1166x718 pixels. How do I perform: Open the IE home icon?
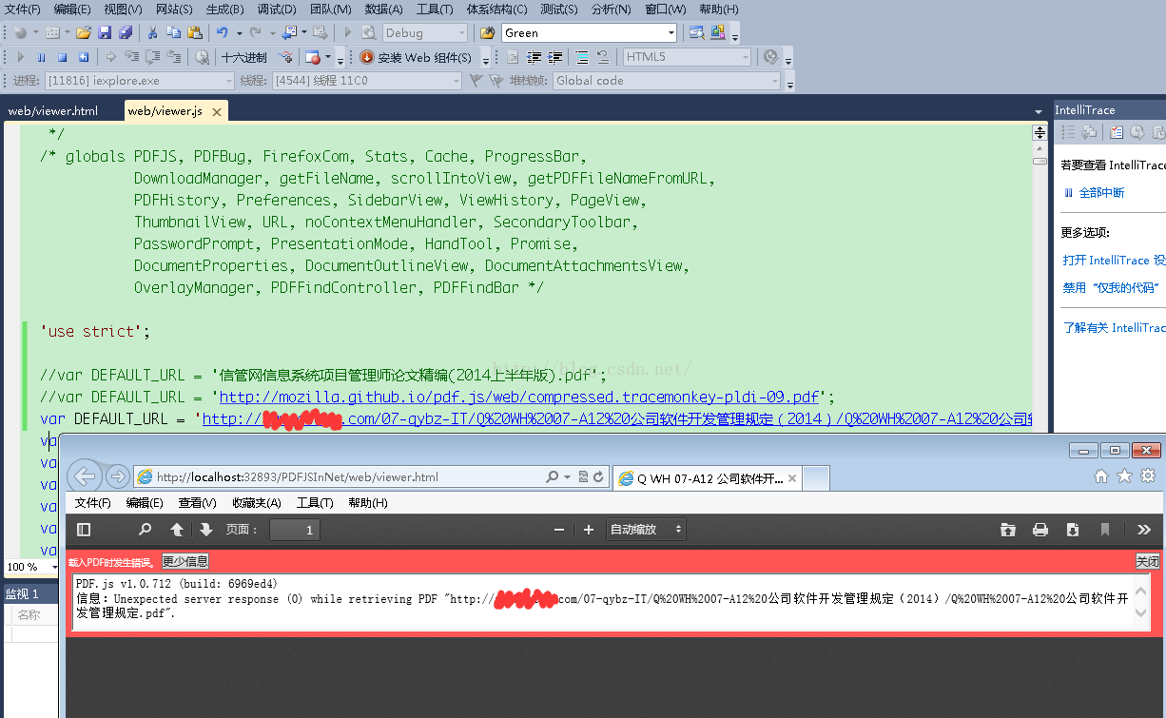[1101, 476]
